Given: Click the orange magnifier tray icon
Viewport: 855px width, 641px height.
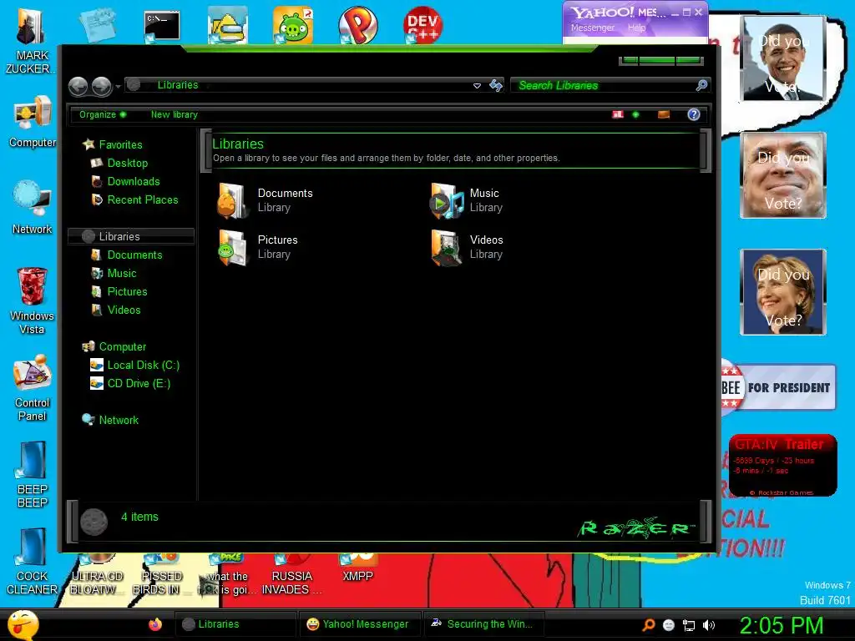Looking at the screenshot, I should 649,625.
